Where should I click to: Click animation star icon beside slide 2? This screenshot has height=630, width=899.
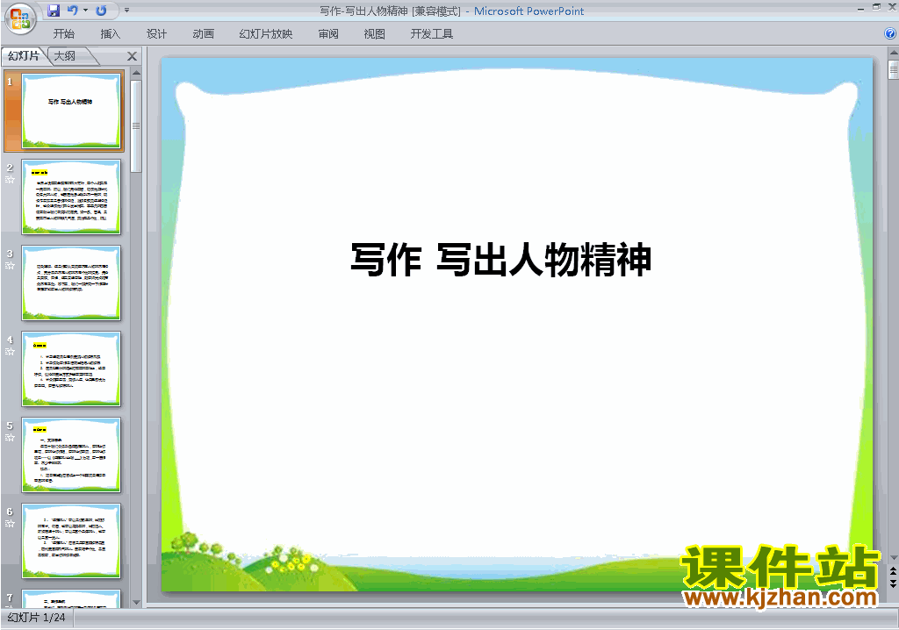click(10, 179)
